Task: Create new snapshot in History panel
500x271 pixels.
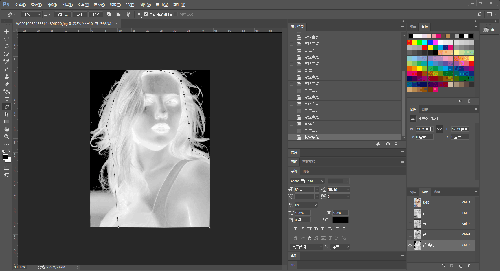Action: click(388, 144)
